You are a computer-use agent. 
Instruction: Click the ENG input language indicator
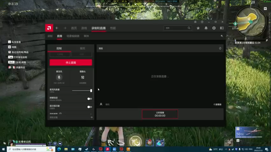[x=251, y=149]
